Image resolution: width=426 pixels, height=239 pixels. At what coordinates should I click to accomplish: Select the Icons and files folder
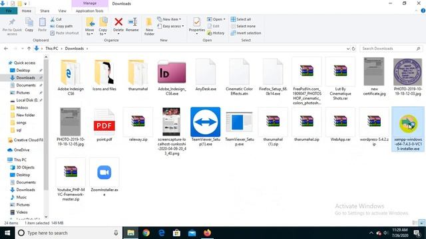(x=105, y=75)
